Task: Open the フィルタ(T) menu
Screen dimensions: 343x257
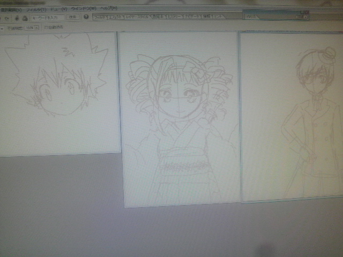Action: (x=36, y=10)
